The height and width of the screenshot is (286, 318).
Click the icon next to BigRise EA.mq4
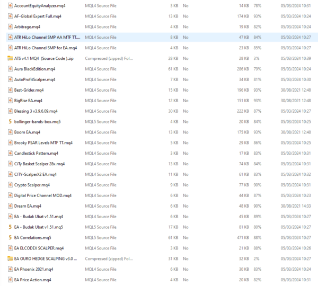tap(10, 101)
